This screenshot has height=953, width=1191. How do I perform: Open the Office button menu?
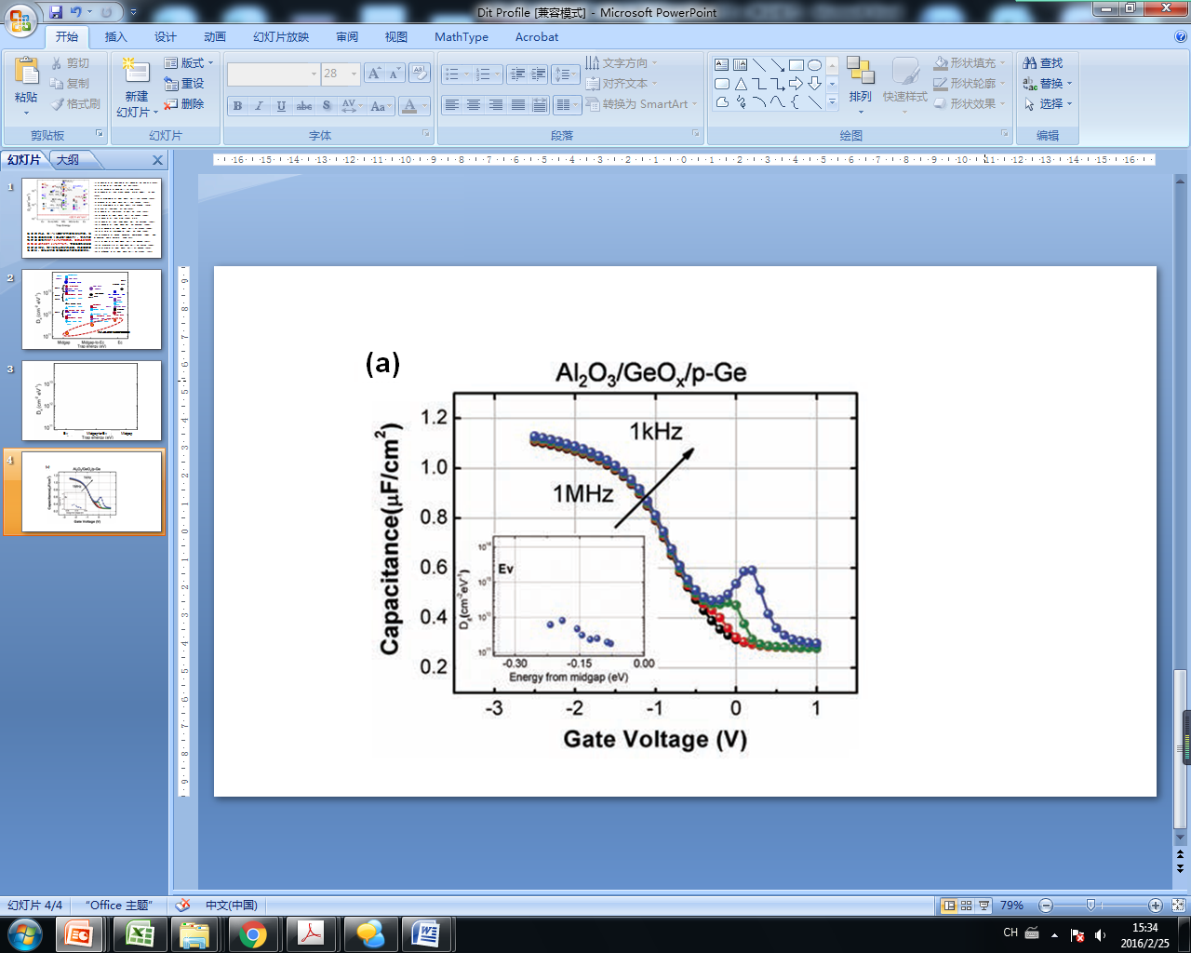tap(20, 19)
